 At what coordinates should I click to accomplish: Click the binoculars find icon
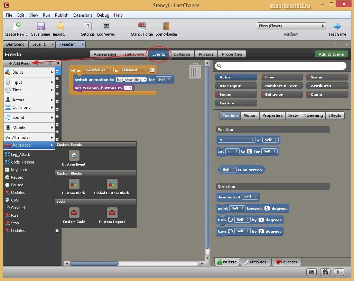tap(325, 272)
